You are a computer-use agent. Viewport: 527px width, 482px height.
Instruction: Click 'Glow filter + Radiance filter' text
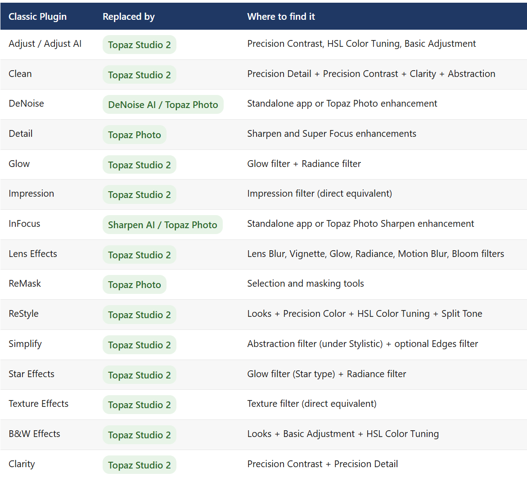point(304,164)
